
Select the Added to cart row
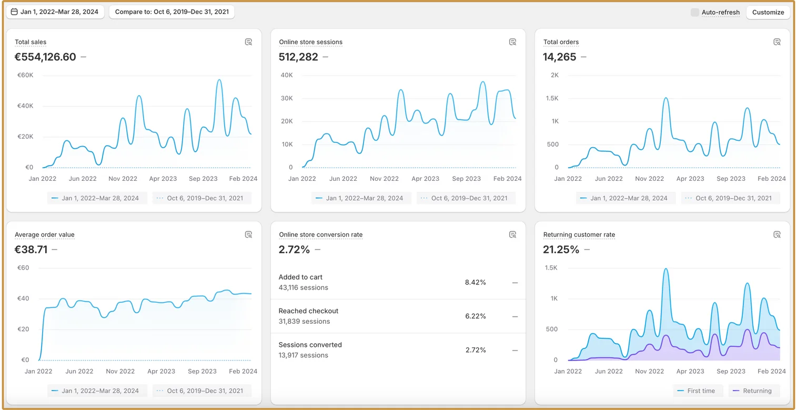pos(398,282)
